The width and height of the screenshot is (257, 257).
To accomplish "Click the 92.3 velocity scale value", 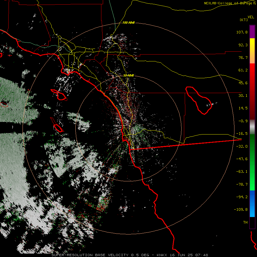I will (243, 45).
